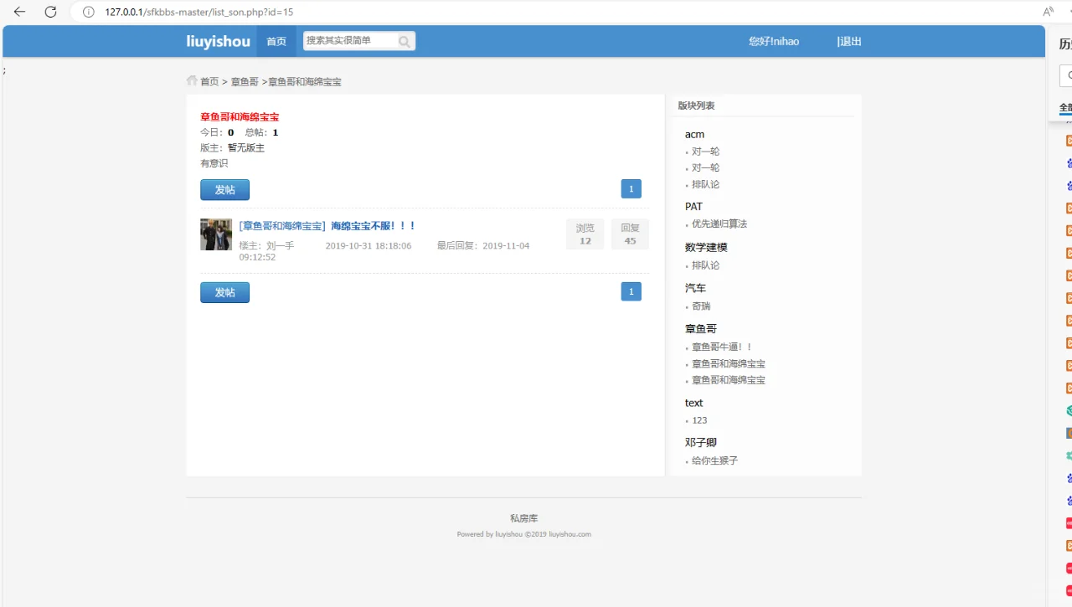Open the 章鱼哥牛逼！！ sub-board

[x=722, y=347]
